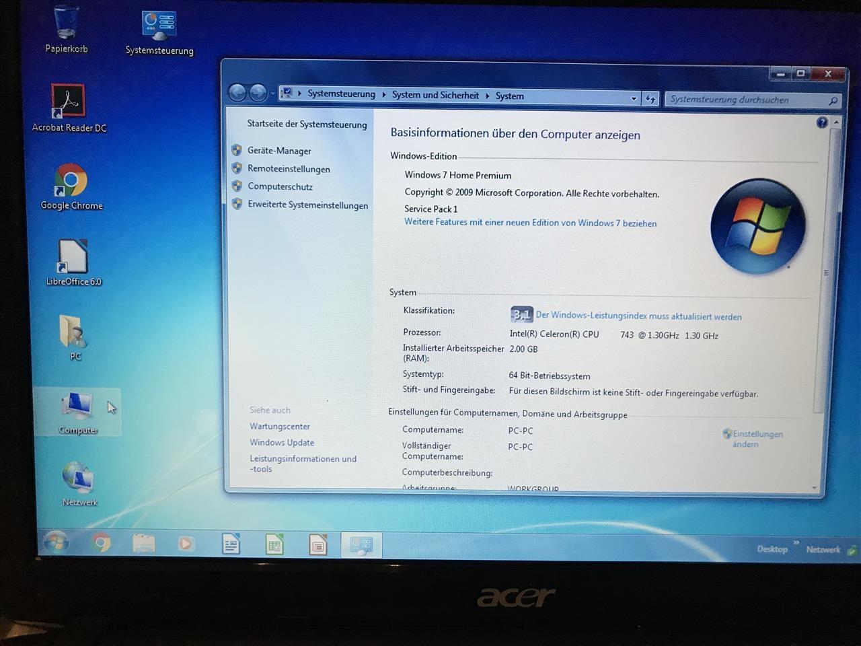This screenshot has width=861, height=646.
Task: Click the control panel icon in the address bar
Action: click(287, 93)
